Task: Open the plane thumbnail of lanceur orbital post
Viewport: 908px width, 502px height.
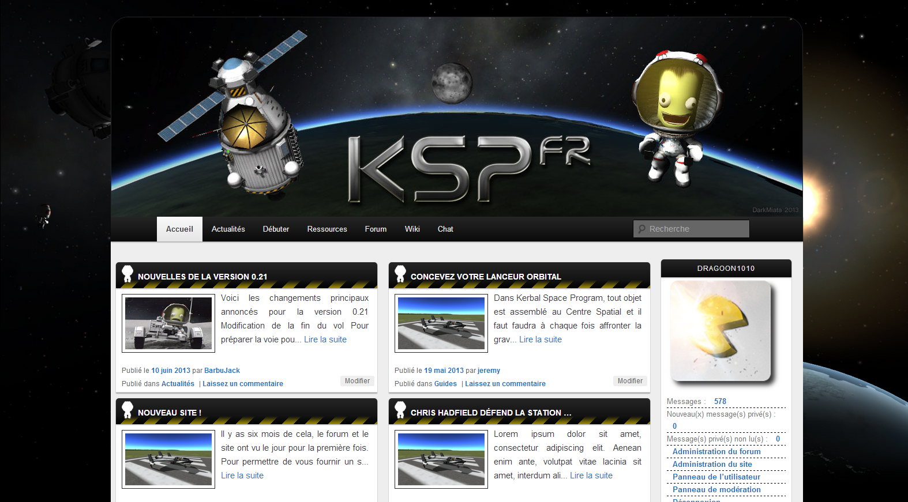Action: tap(441, 323)
